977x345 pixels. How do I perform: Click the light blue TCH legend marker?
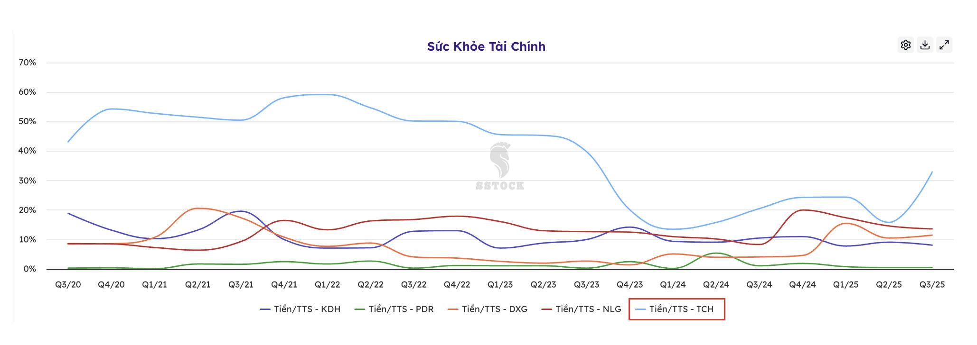(x=640, y=309)
